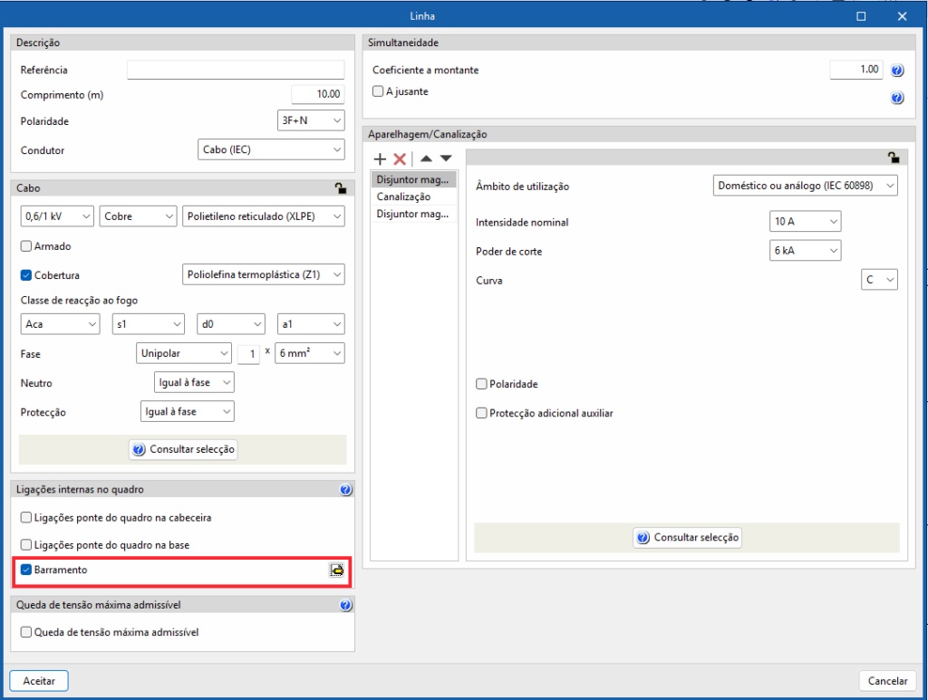Click the Referência input field
The height and width of the screenshot is (700, 928).
236,70
